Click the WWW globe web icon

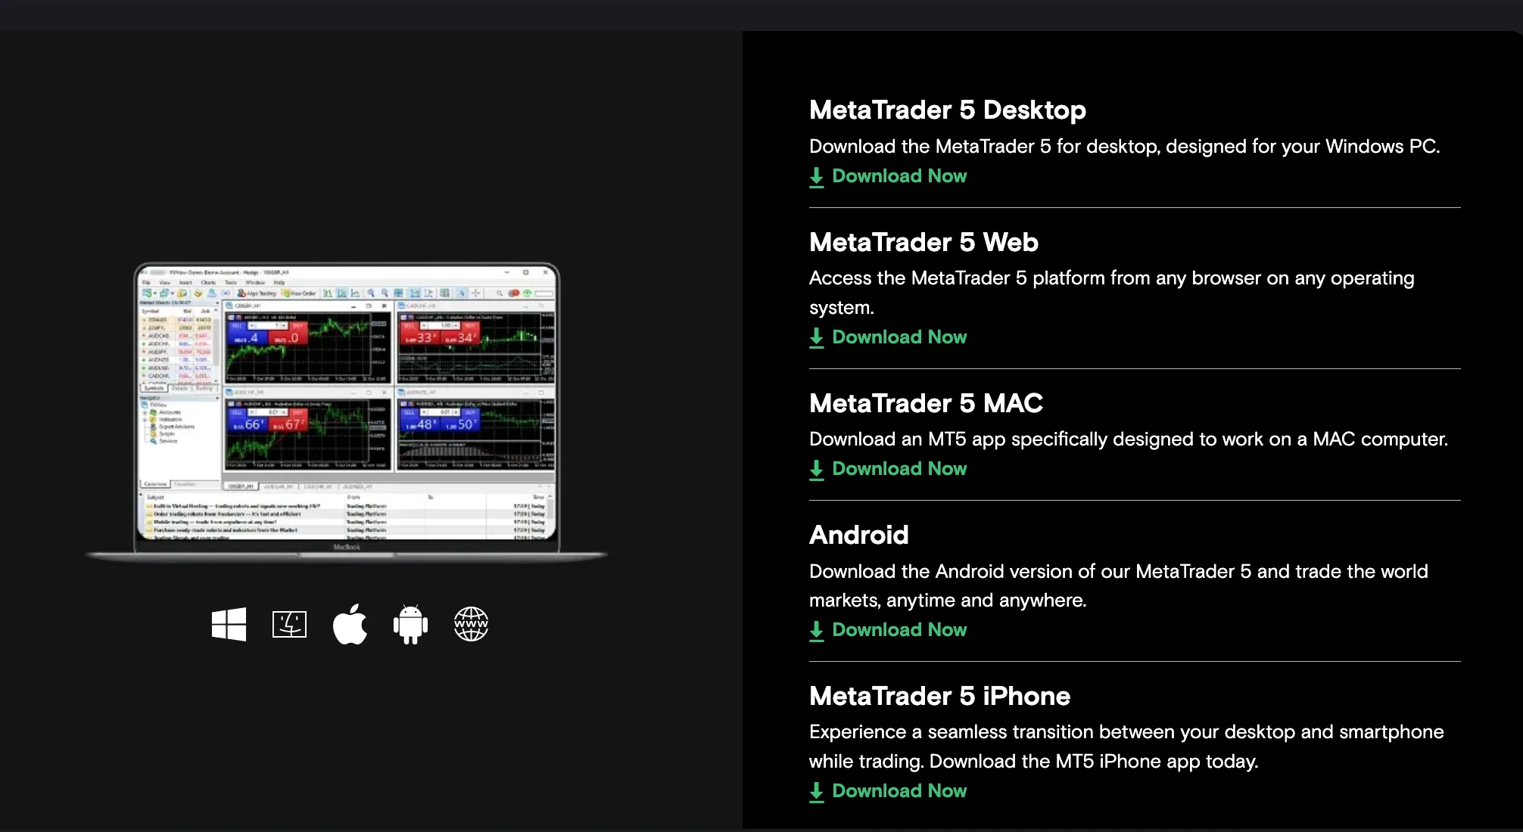471,624
